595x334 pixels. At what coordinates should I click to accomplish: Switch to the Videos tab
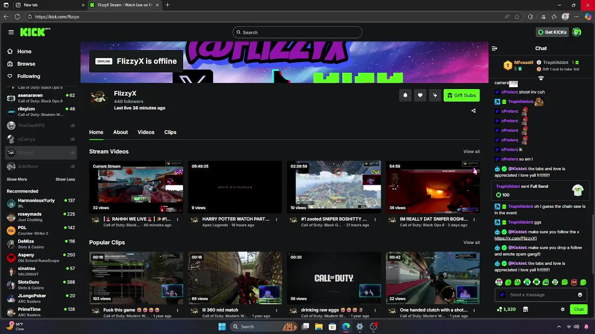146,132
